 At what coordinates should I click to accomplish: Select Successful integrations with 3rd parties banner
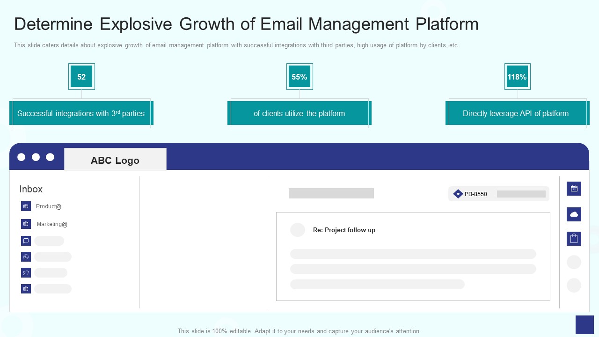pyautogui.click(x=81, y=113)
